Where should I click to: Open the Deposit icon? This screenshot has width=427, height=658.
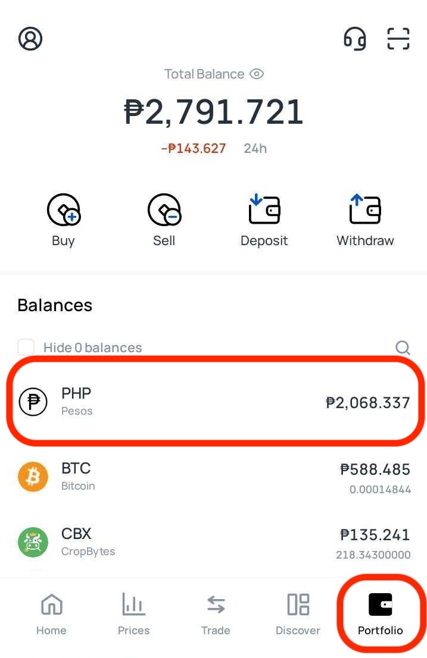[264, 209]
